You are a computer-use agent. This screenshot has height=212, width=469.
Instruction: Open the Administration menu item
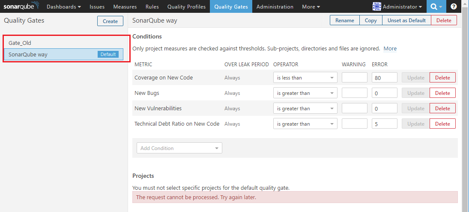click(275, 6)
